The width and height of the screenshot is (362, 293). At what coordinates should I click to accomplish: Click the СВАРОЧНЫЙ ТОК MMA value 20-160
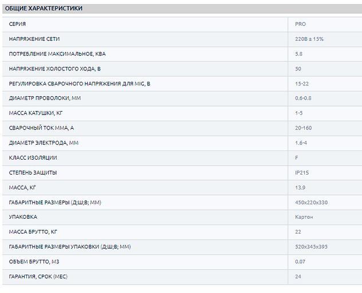click(x=304, y=128)
